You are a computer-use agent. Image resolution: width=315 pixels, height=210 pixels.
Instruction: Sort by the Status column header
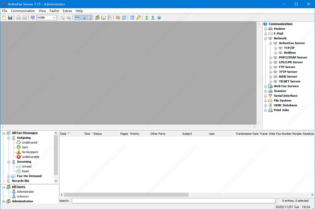coord(106,134)
